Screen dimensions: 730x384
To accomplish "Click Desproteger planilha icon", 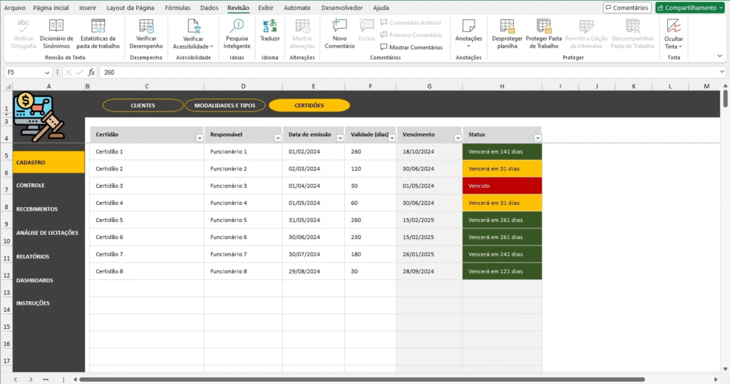I will pyautogui.click(x=507, y=26).
